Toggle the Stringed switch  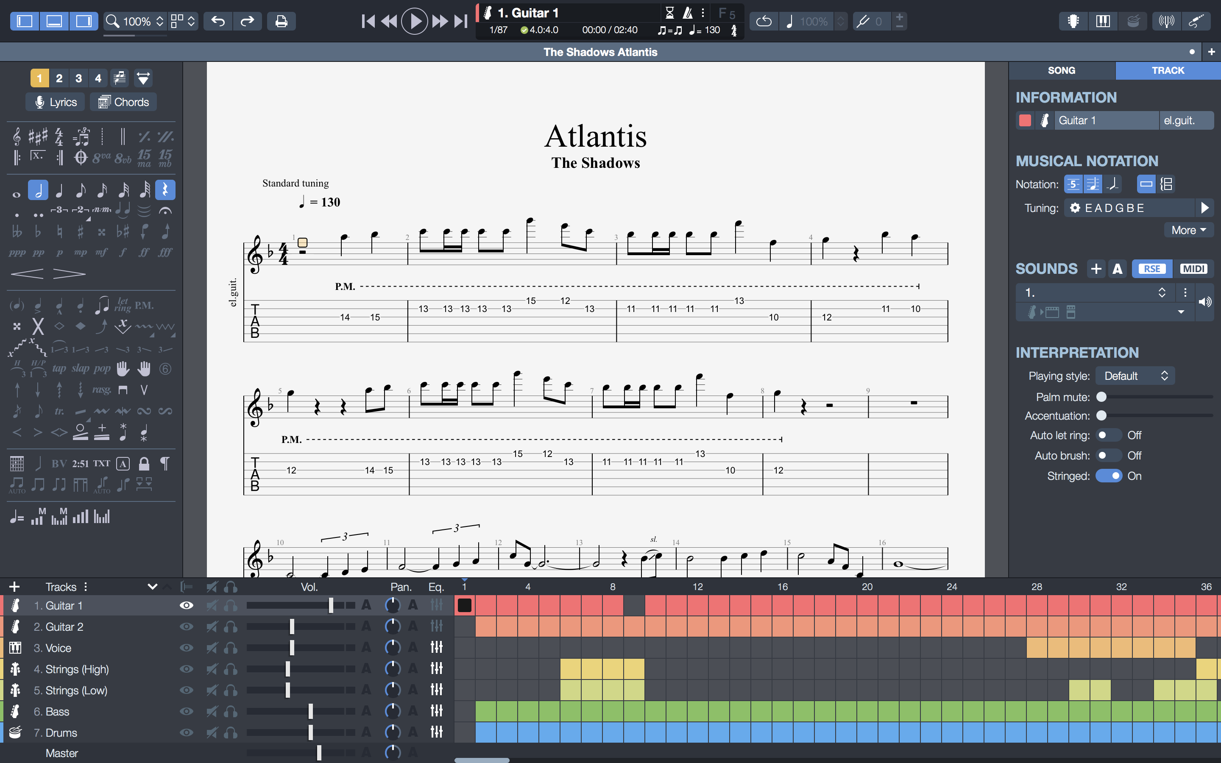pos(1109,476)
